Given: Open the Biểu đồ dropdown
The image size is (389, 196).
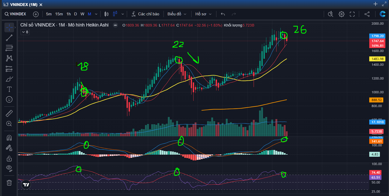Looking at the screenshot, I should point(177,14).
